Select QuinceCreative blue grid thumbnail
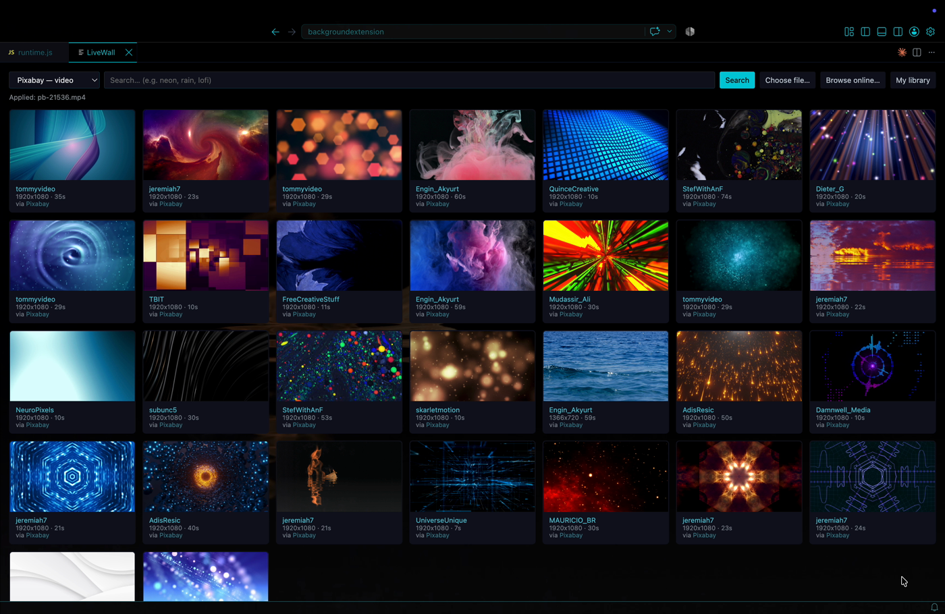This screenshot has height=614, width=945. click(605, 145)
